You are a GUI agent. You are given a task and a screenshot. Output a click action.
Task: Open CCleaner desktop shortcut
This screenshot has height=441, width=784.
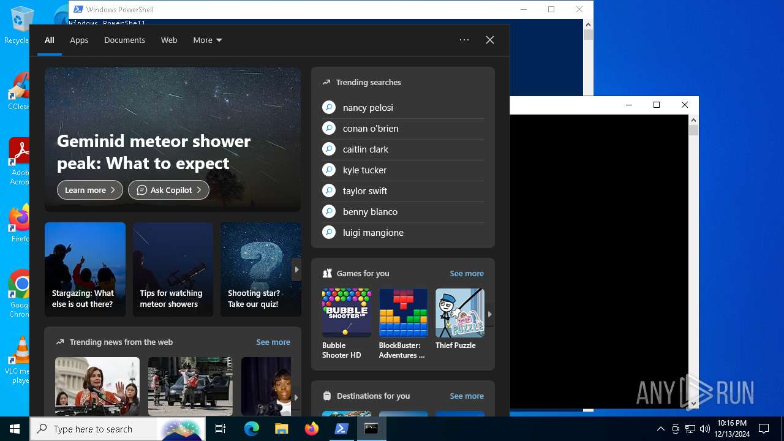[18, 92]
